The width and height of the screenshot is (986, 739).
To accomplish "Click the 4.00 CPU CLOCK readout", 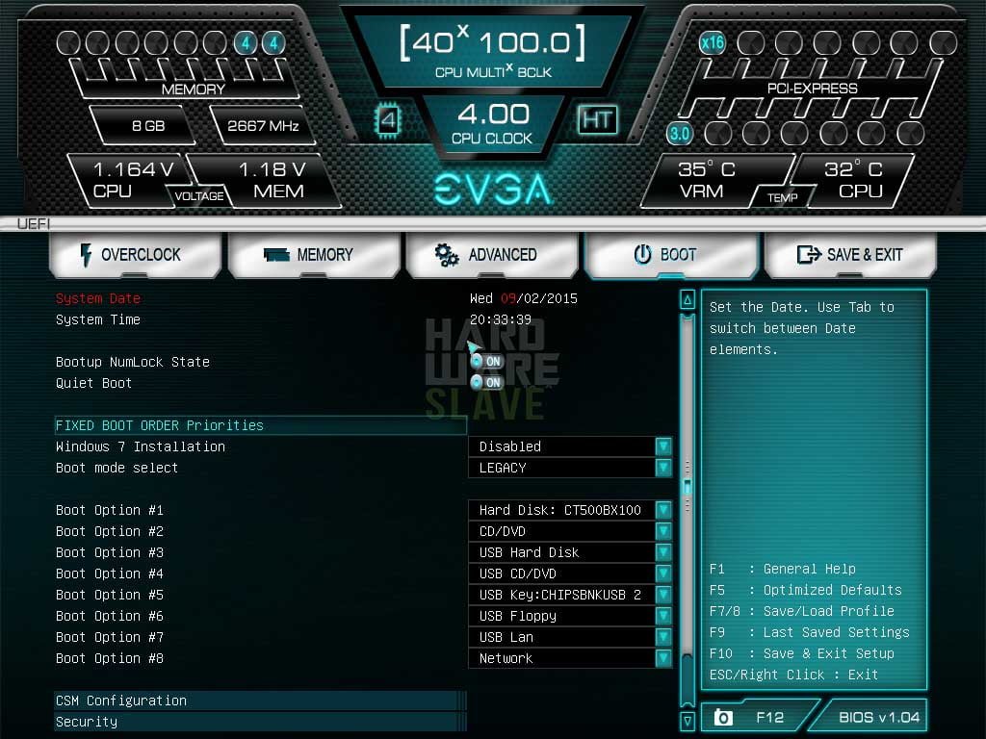I will pyautogui.click(x=492, y=123).
